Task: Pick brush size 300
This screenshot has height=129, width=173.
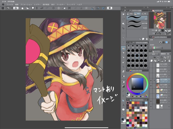Action: [146, 61]
